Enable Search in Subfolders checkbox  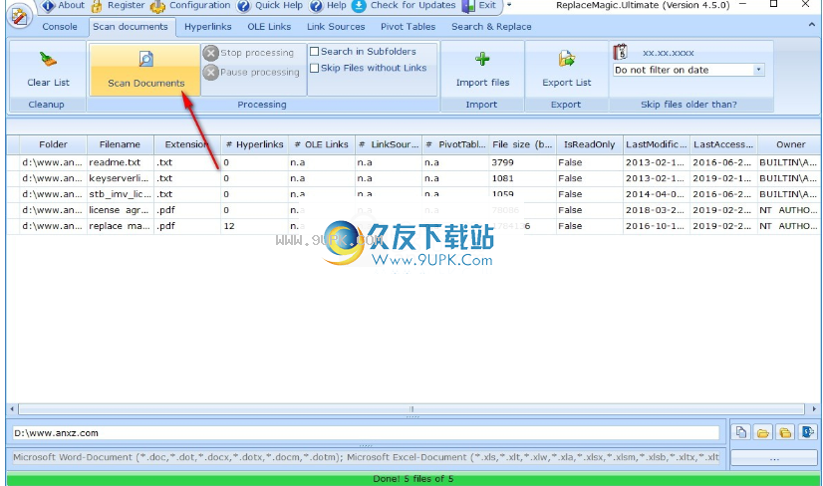tap(315, 52)
